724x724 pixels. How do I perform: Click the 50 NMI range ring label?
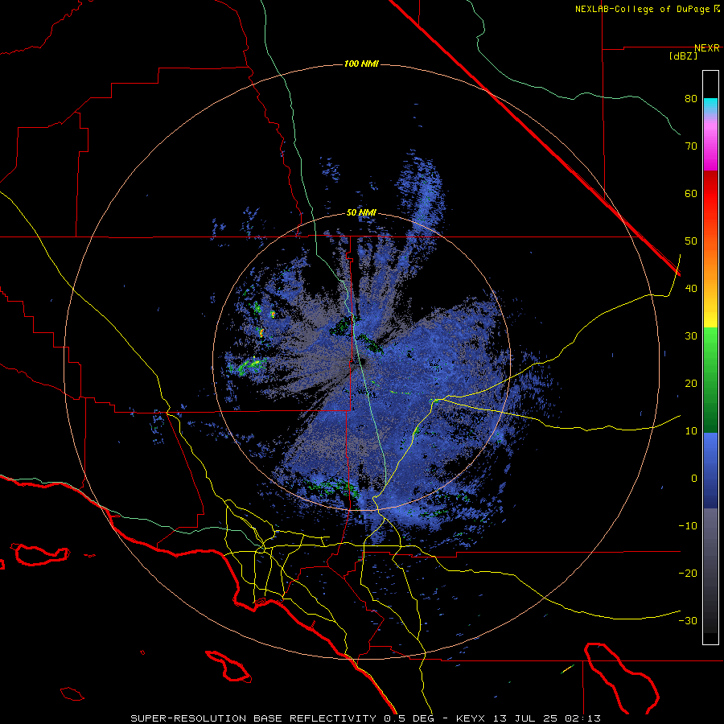(x=361, y=213)
